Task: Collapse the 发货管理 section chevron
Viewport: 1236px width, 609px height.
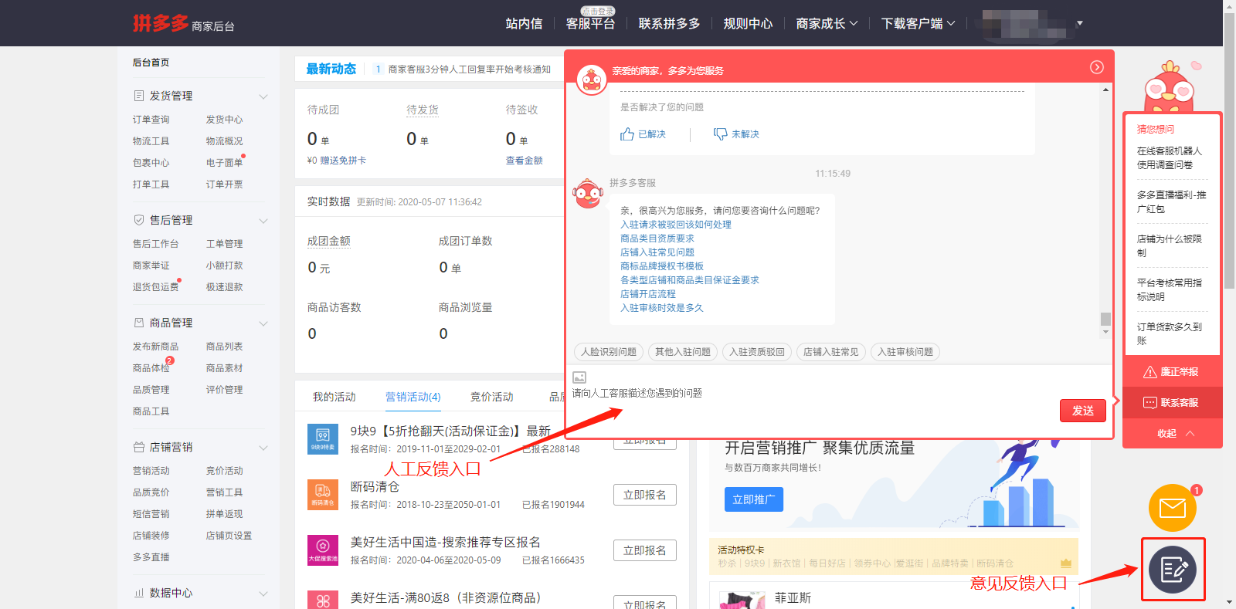Action: (263, 96)
